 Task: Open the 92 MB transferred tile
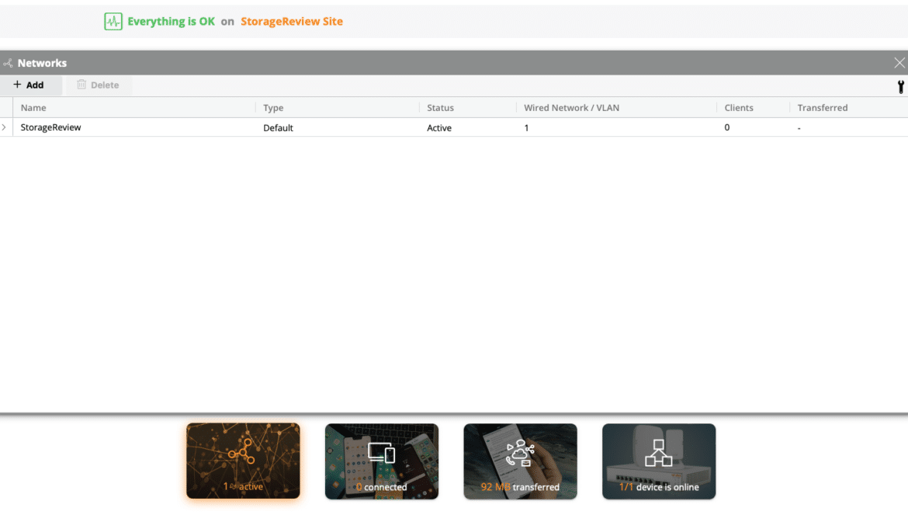click(520, 461)
